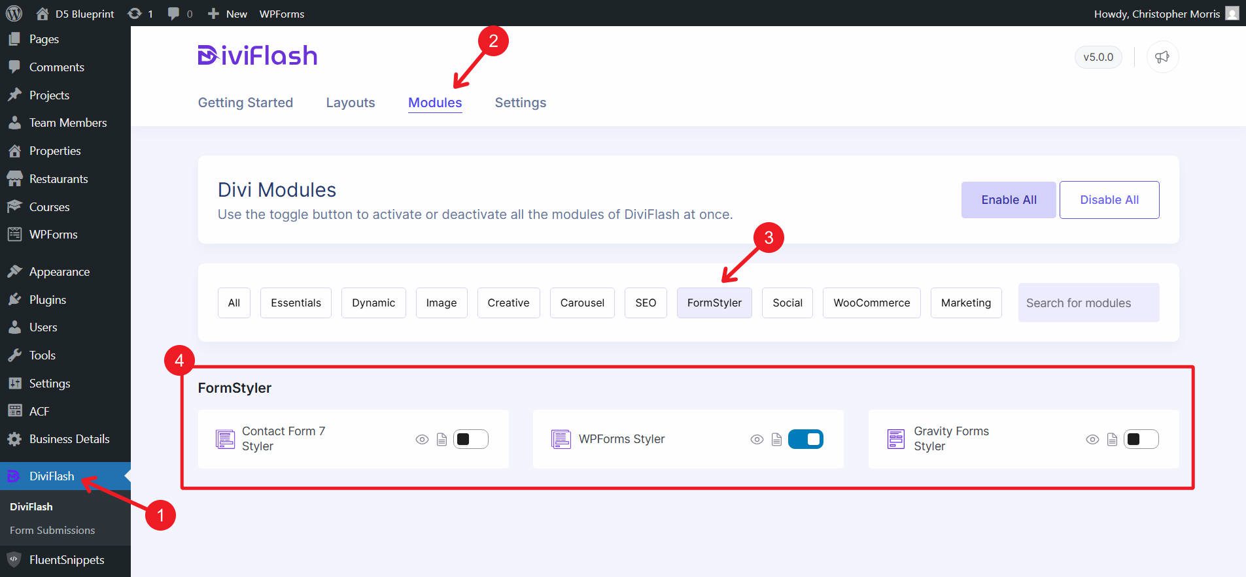Click the Contact Form 7 Styler module icon
This screenshot has height=577, width=1246.
point(225,439)
